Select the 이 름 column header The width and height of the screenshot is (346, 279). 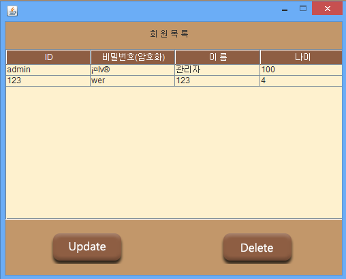click(x=217, y=57)
